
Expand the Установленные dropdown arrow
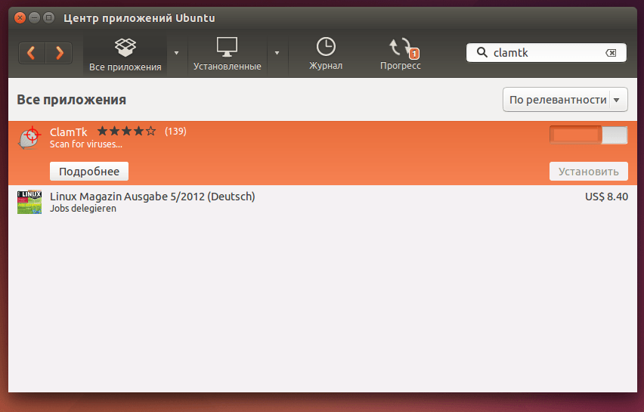click(277, 53)
